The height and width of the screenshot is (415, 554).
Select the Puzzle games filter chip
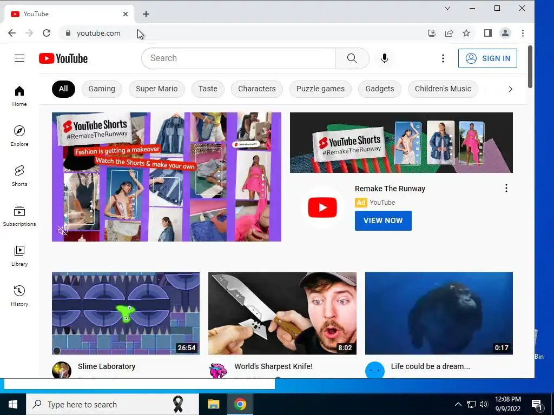320,89
